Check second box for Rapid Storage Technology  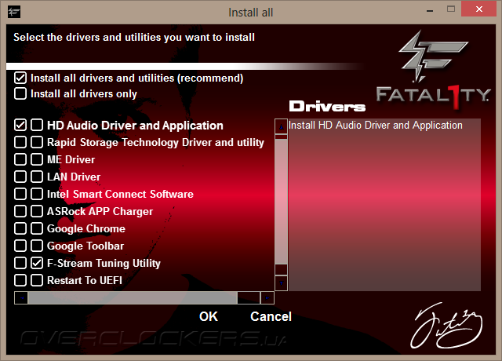click(37, 142)
